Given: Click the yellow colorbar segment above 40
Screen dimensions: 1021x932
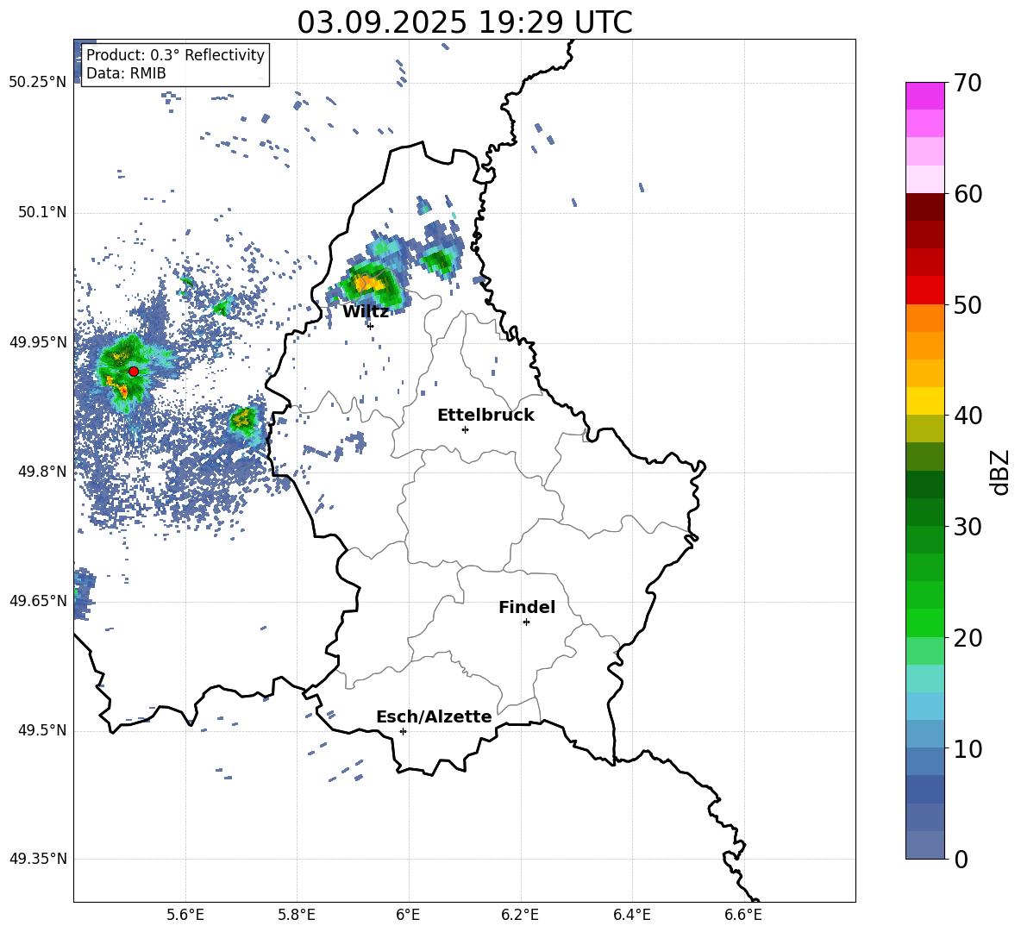Looking at the screenshot, I should (924, 401).
